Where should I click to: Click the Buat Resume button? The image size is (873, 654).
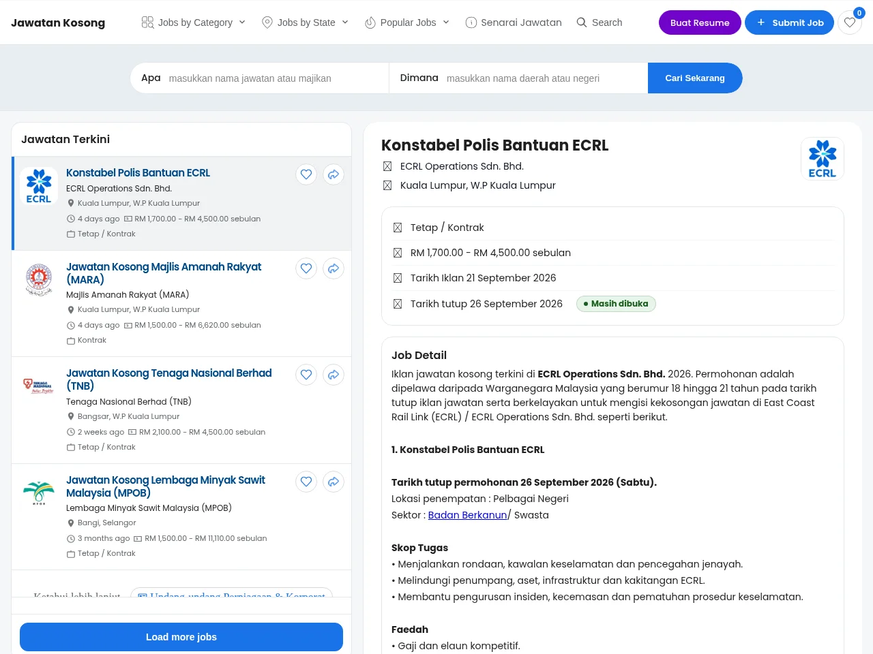click(700, 22)
